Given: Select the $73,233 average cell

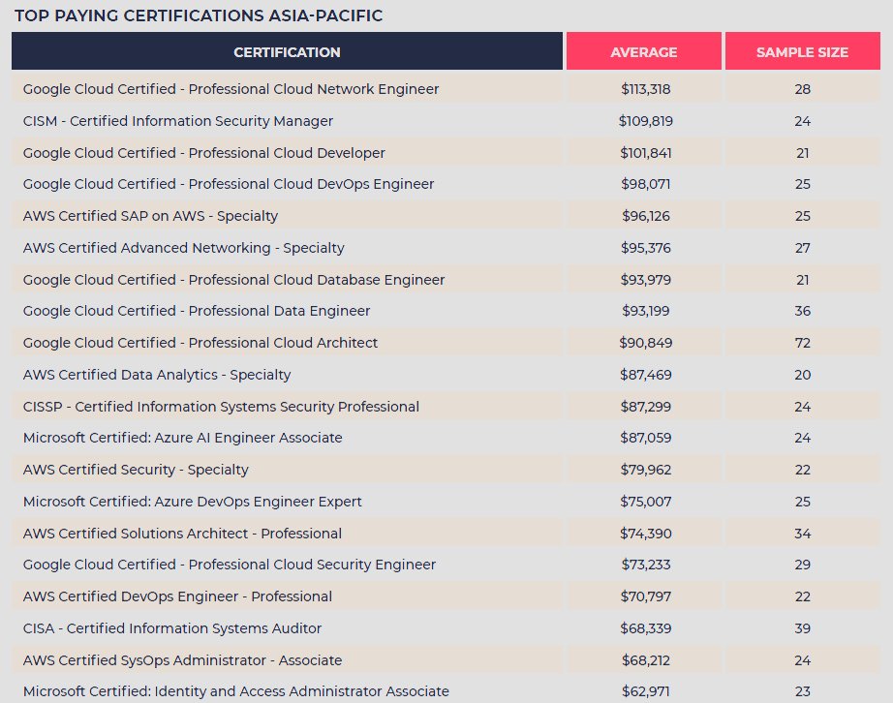Looking at the screenshot, I should tap(646, 565).
